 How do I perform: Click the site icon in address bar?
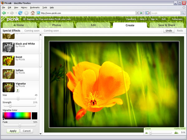click(38, 13)
